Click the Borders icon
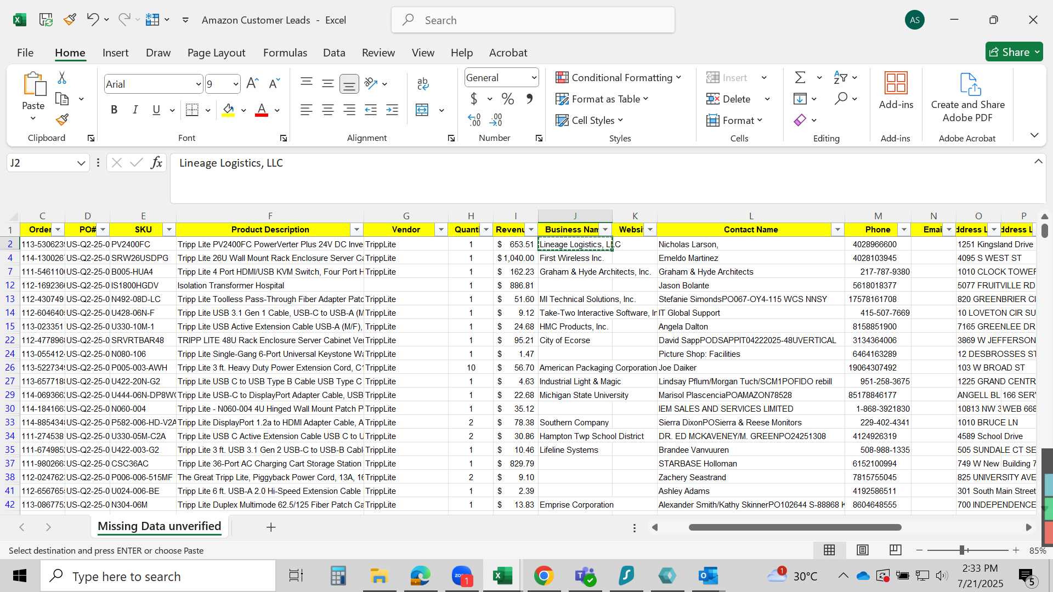1053x592 pixels. click(x=192, y=110)
